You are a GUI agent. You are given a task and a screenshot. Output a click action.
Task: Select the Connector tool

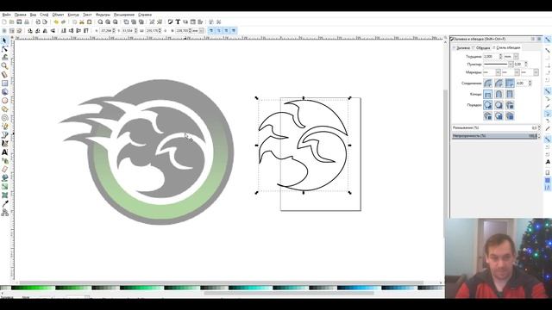tap(4, 213)
